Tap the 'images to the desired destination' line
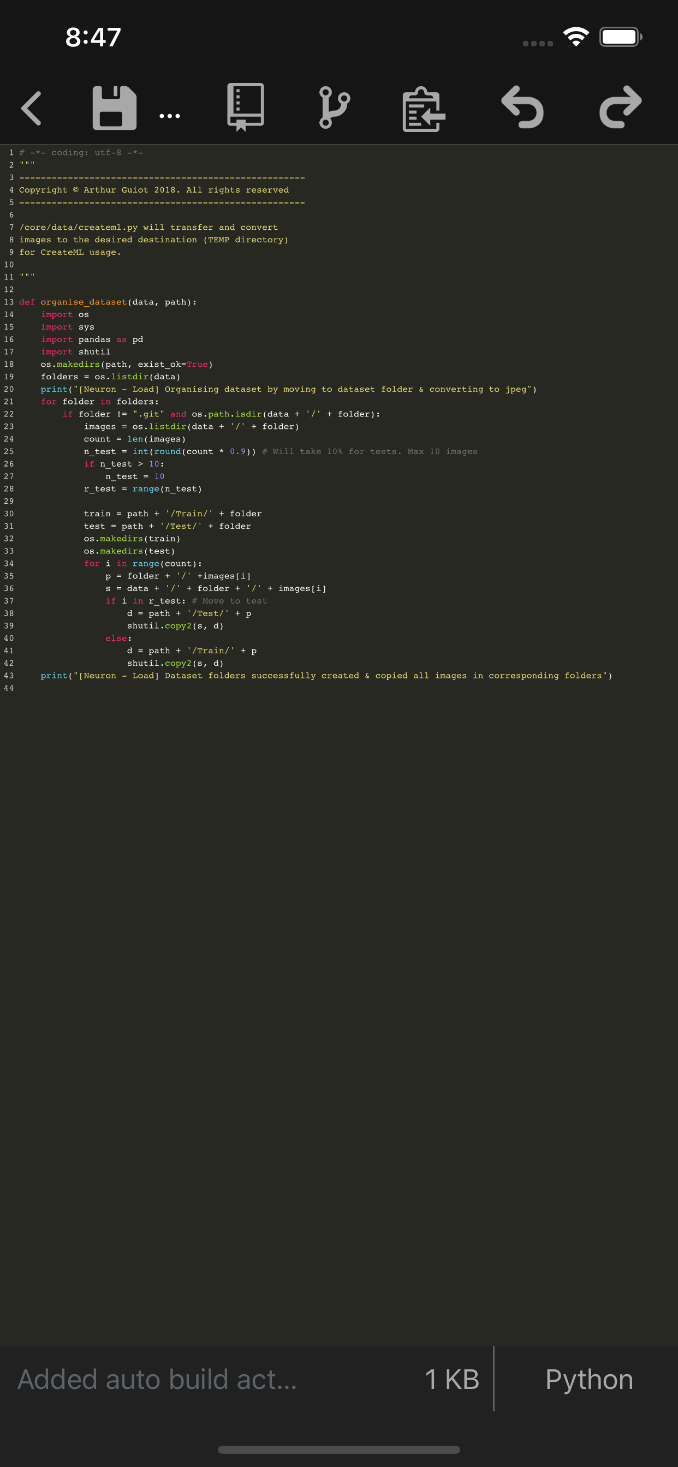The image size is (678, 1467). click(x=154, y=240)
